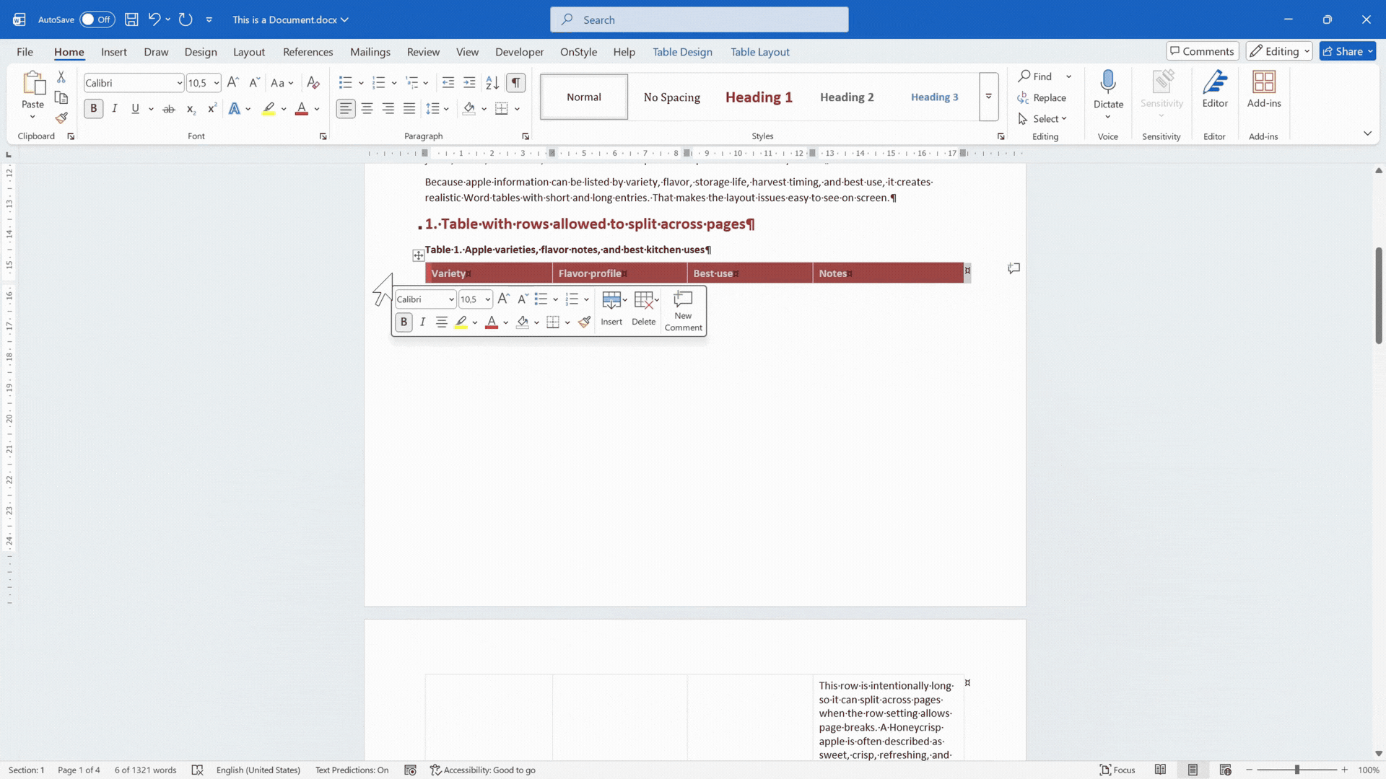Click the Search box in title bar

[x=699, y=19]
